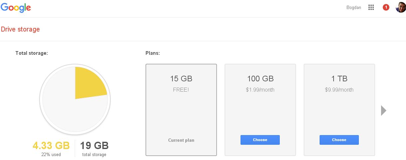Click the Current plan label
The width and height of the screenshot is (406, 160).
click(181, 140)
